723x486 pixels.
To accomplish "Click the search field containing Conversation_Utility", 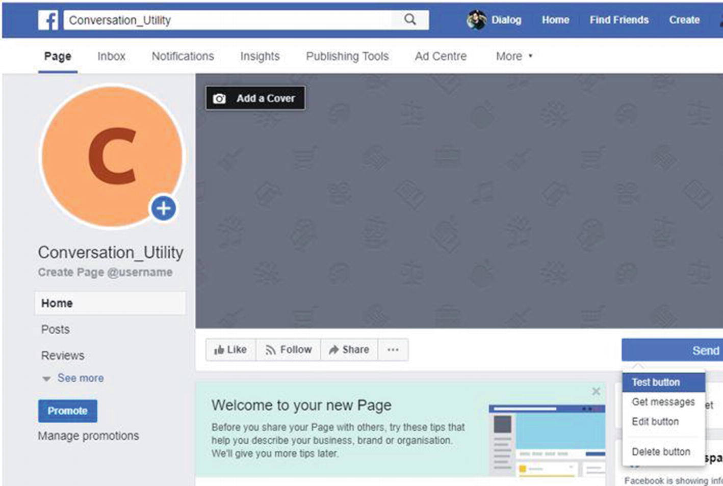I will pyautogui.click(x=246, y=20).
